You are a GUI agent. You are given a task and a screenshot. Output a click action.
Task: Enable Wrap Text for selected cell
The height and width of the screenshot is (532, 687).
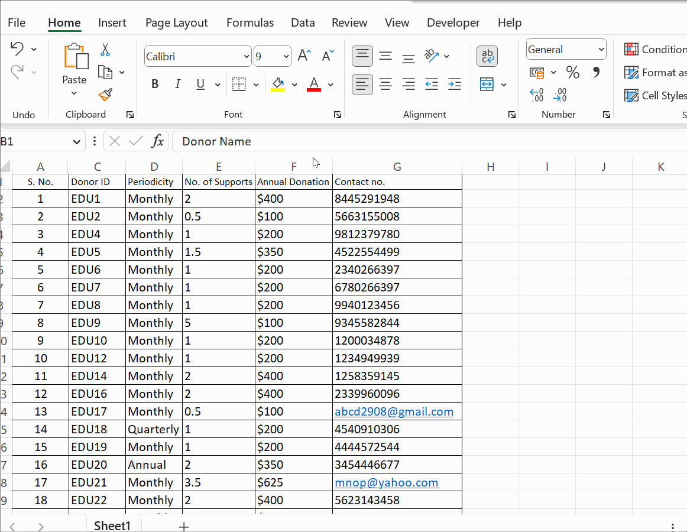point(487,56)
